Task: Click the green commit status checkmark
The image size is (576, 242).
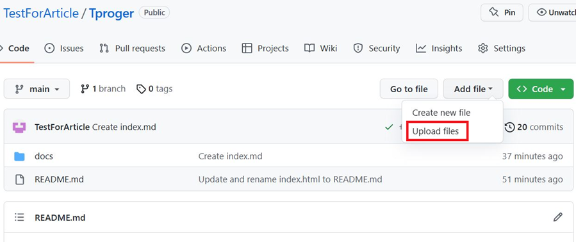Action: pyautogui.click(x=389, y=127)
